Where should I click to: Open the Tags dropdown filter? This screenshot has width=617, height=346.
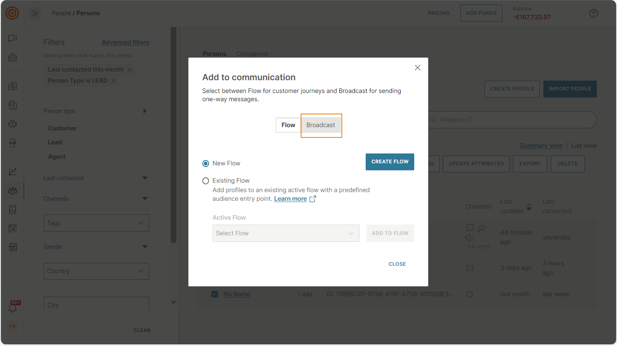[x=96, y=223]
